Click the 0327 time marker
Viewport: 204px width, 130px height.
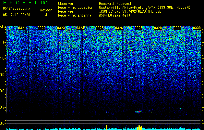[138, 28]
